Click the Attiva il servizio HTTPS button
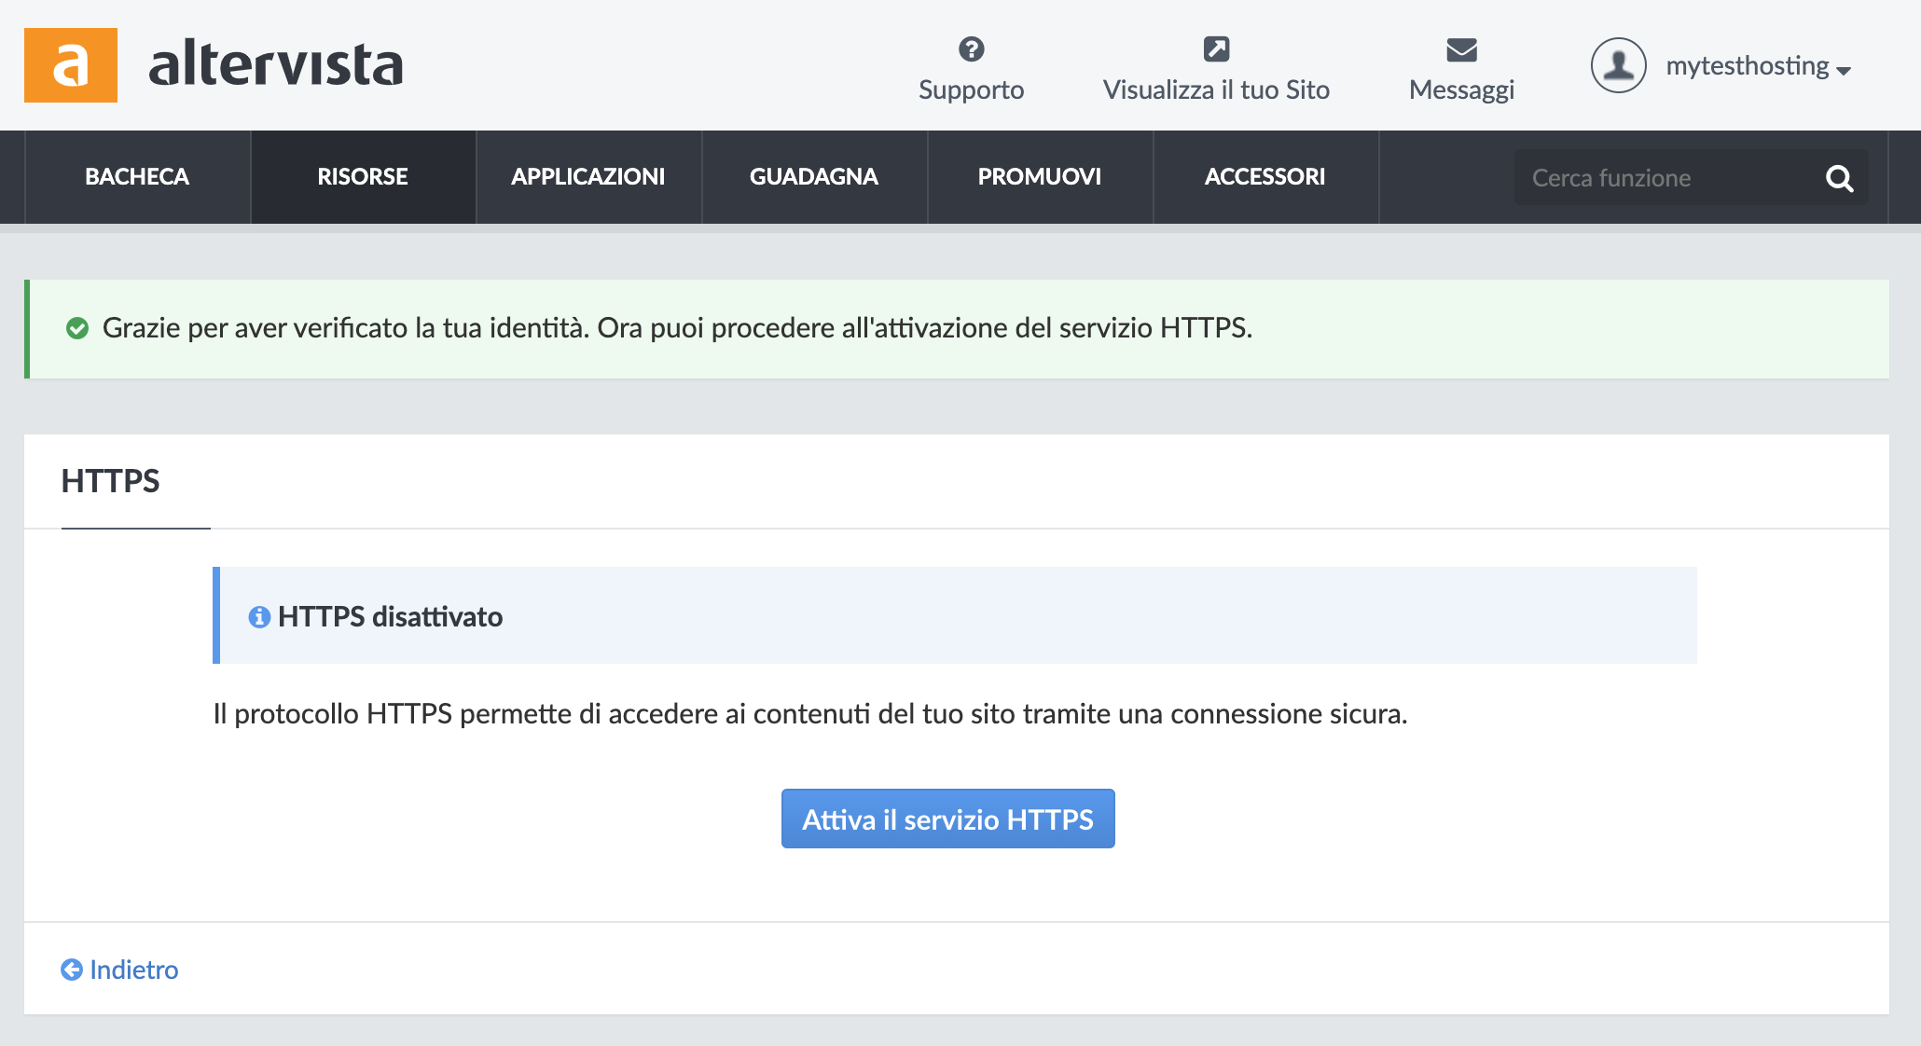 [948, 819]
